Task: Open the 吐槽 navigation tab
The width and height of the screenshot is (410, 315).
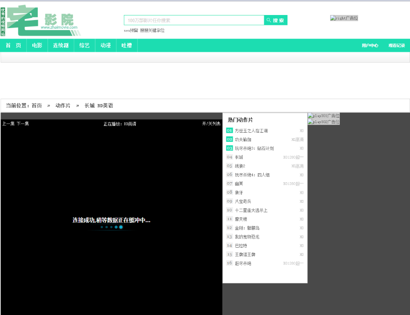Action: (x=127, y=45)
